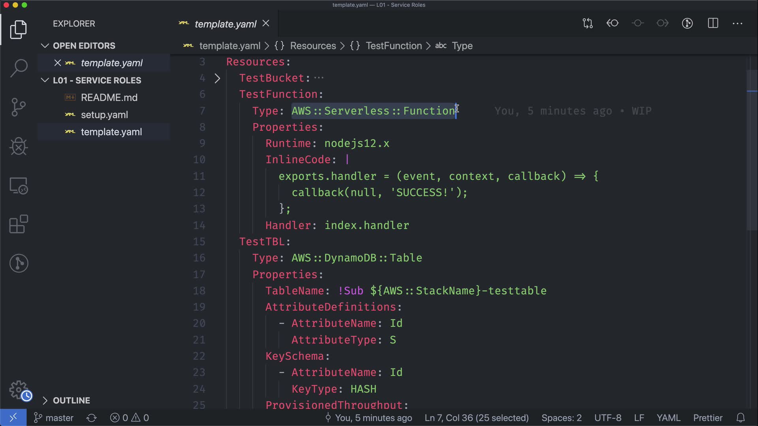Collapse the OPEN EDITORS section
This screenshot has height=426, width=758.
coord(45,46)
